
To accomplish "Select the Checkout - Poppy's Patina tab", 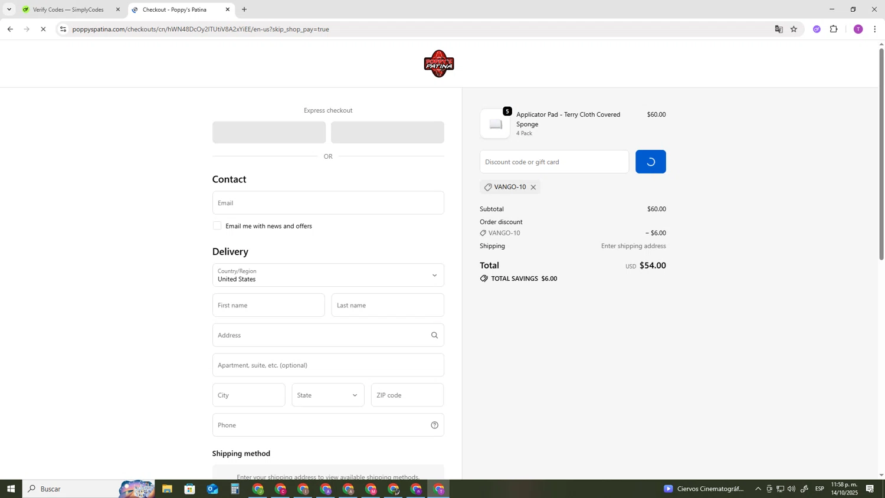I will (x=180, y=9).
